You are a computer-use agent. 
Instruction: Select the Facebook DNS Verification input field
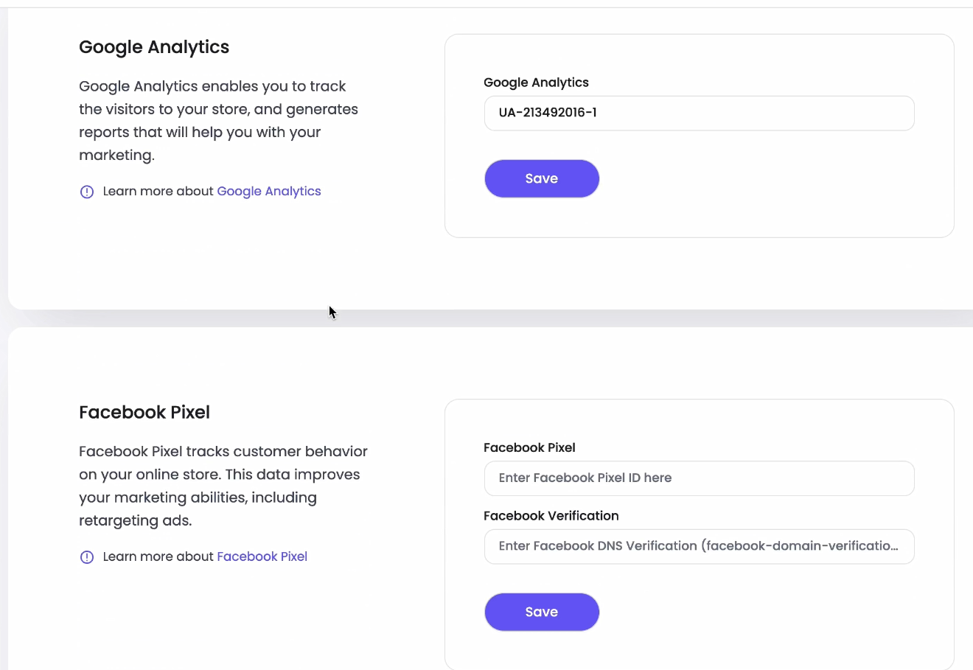(x=698, y=546)
